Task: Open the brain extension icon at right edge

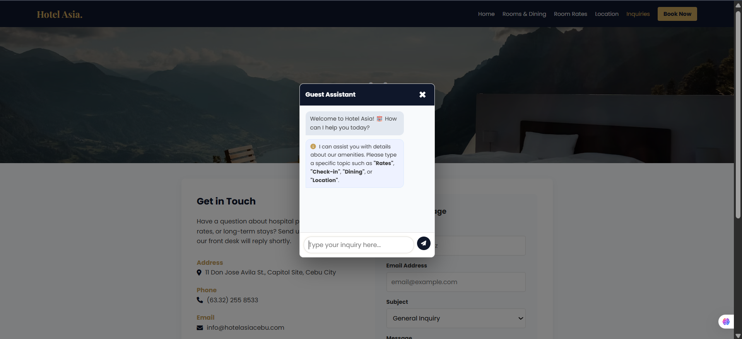Action: coord(726,322)
